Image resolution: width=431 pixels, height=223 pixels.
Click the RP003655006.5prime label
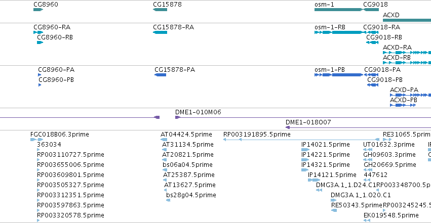tap(70, 165)
